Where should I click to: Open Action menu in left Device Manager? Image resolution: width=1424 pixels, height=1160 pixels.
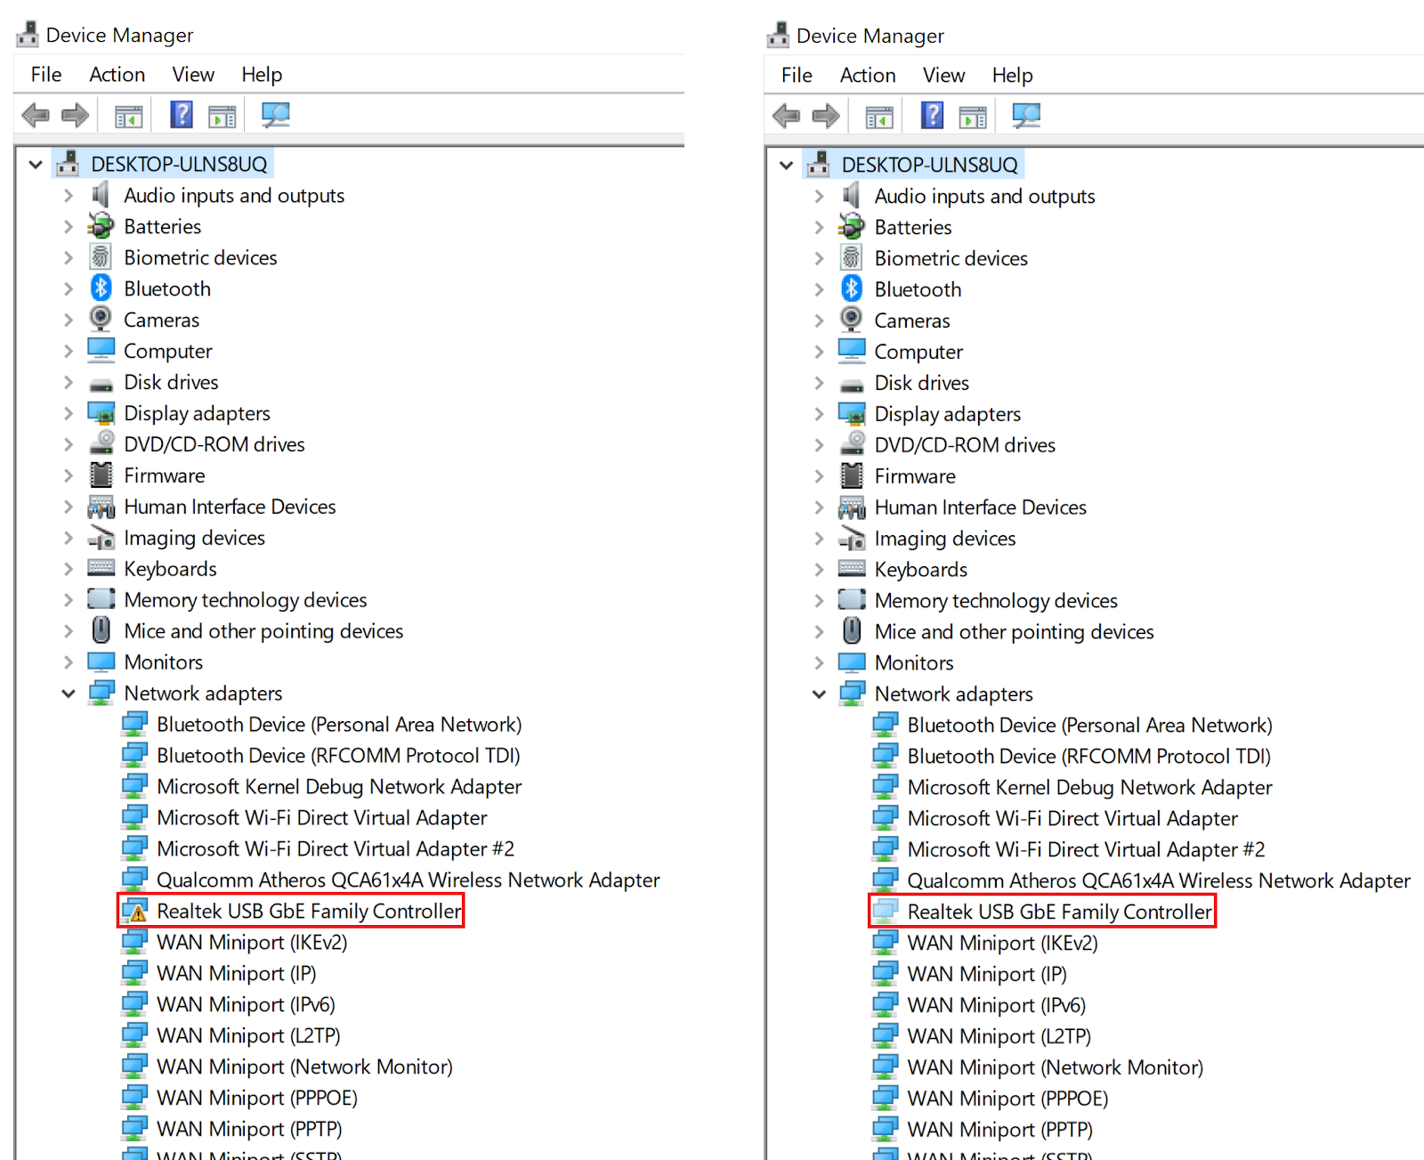click(117, 75)
